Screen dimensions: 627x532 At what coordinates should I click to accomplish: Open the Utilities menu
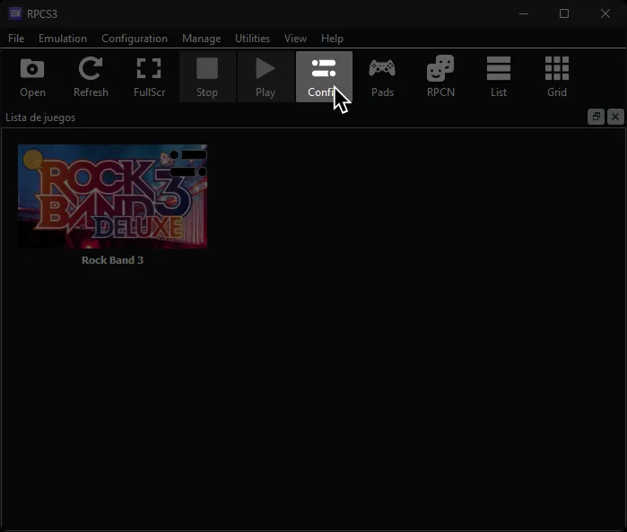[252, 39]
